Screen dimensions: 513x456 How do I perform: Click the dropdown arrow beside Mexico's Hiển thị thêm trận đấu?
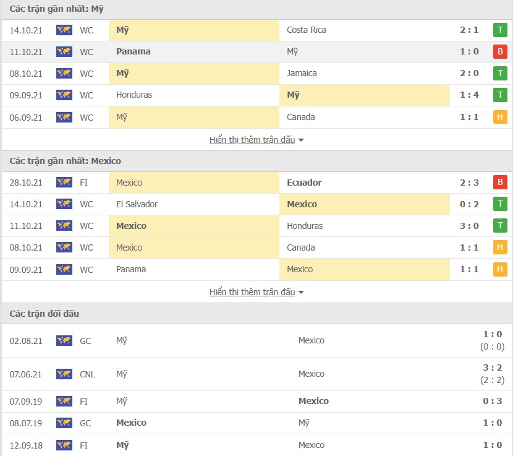pos(301,292)
